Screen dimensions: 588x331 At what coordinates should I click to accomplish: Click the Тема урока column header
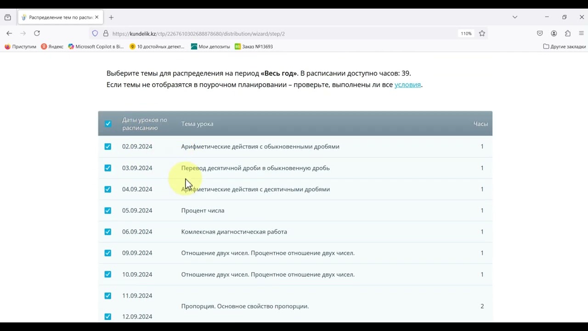[x=197, y=124]
